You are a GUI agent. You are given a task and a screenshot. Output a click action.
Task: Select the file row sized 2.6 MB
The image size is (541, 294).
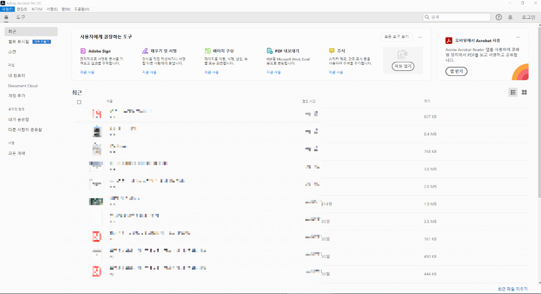coord(301,186)
